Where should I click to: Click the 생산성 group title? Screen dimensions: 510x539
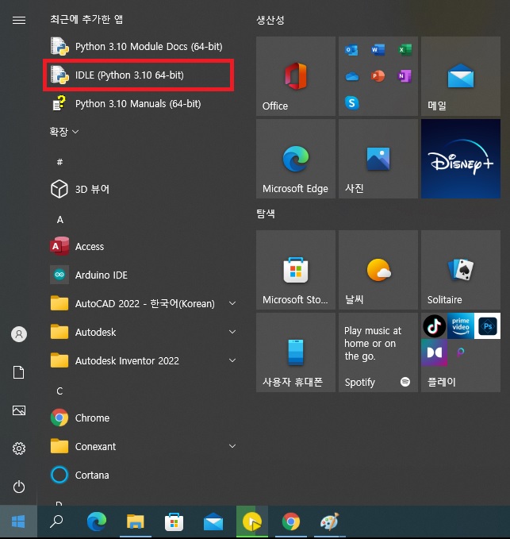click(270, 20)
